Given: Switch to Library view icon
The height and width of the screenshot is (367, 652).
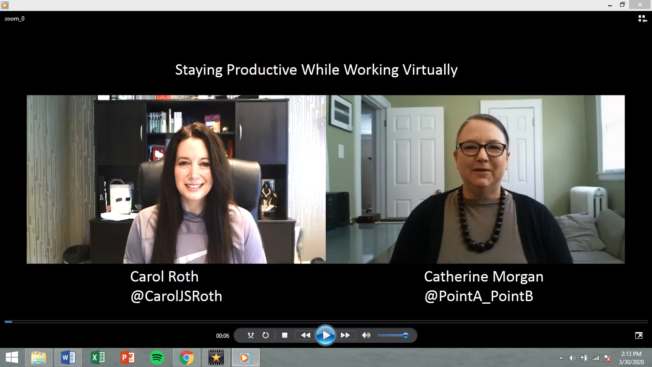Looking at the screenshot, I should point(642,19).
